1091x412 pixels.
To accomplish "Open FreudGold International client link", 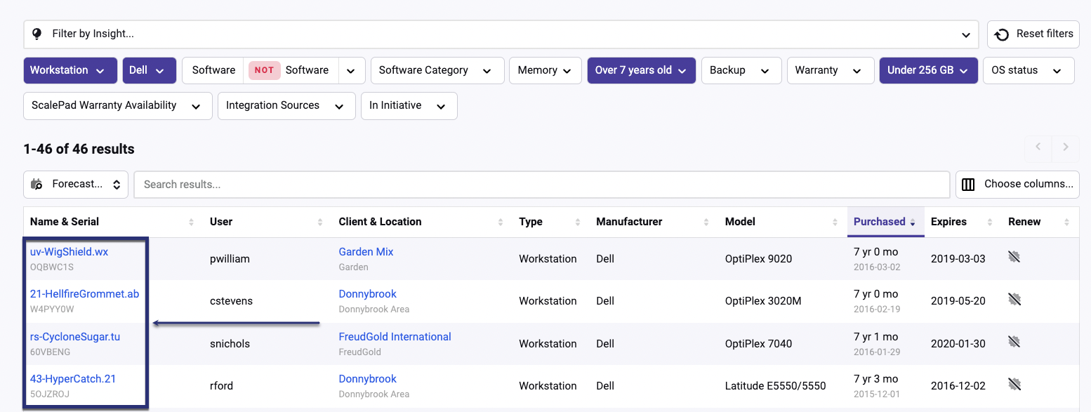I will (x=395, y=337).
